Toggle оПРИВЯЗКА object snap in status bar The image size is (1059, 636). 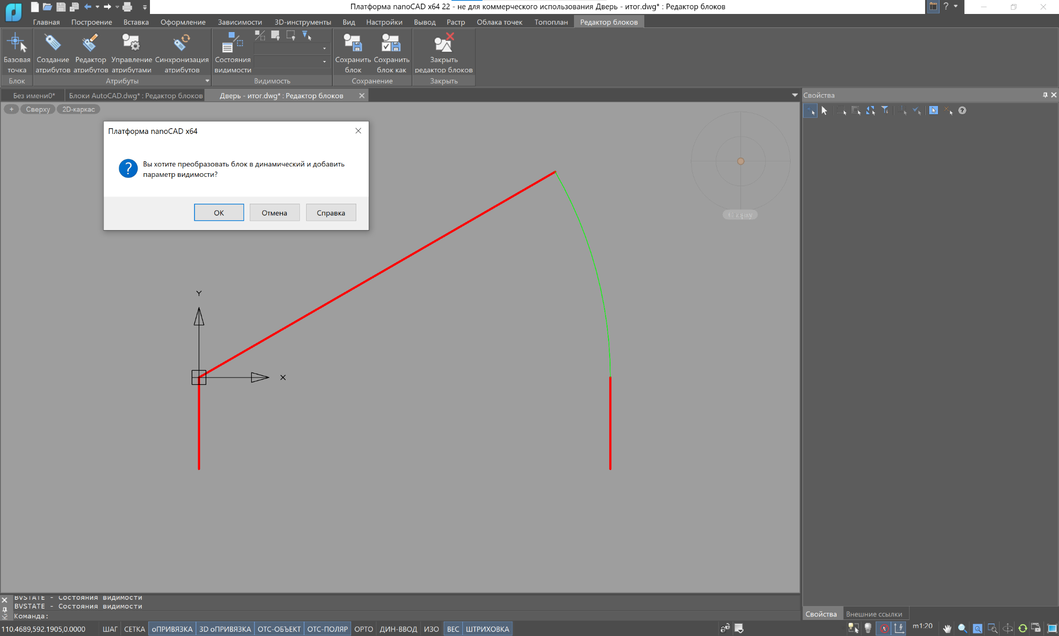click(172, 629)
